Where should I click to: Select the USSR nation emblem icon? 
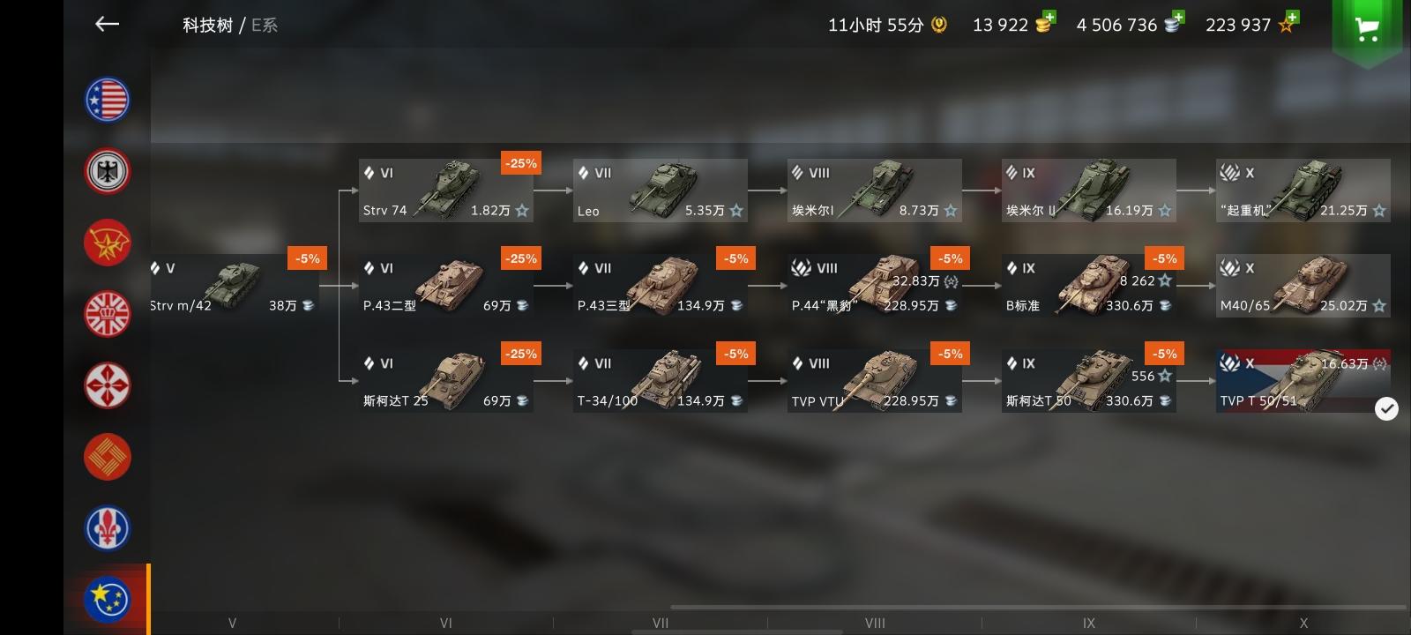click(x=108, y=243)
